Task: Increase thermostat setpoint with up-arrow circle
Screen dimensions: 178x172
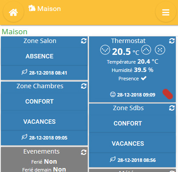Action: (x=146, y=50)
